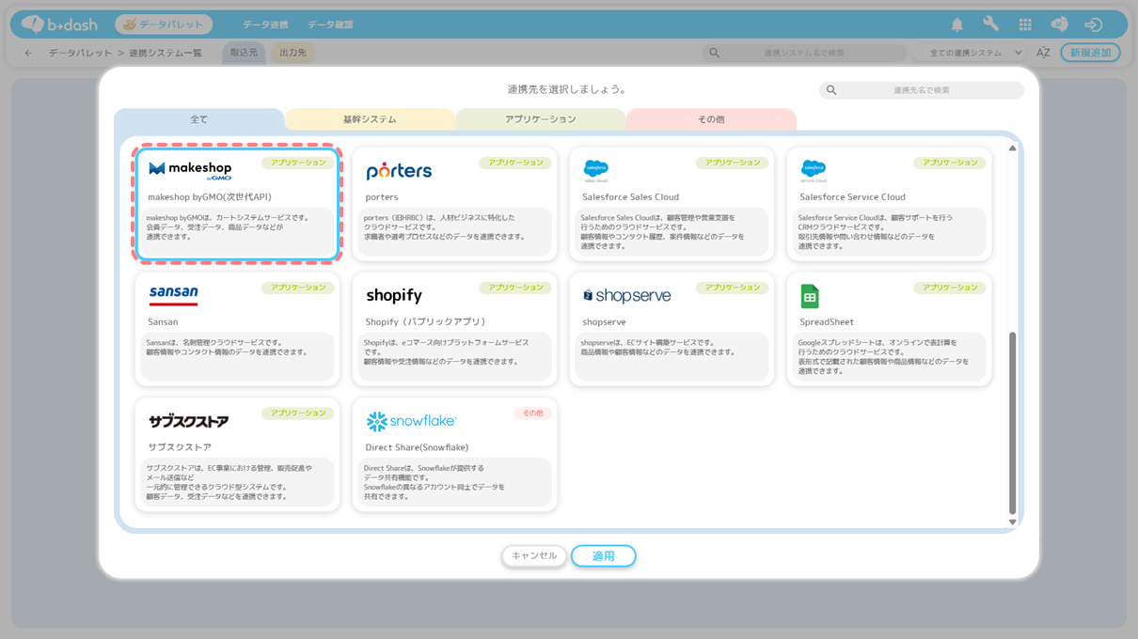Click the AZ sort icon

click(1043, 53)
